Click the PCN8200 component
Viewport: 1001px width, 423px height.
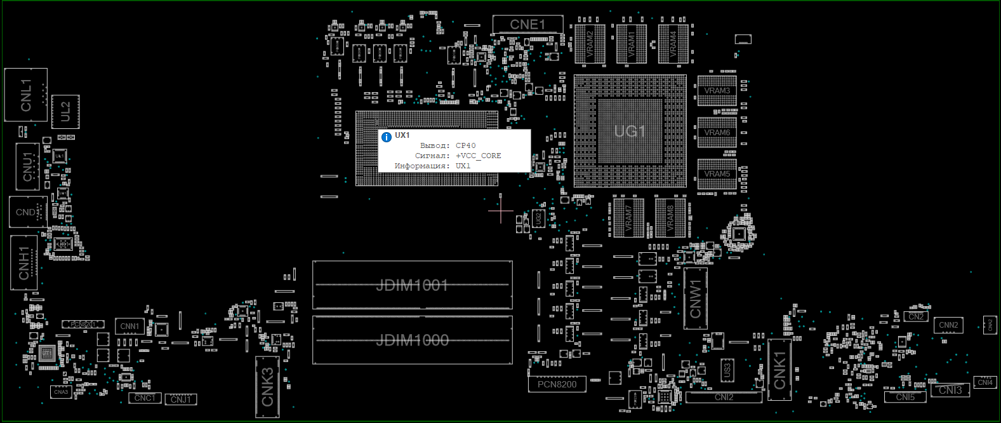557,384
